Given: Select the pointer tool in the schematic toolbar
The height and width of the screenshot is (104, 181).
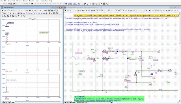Looking at the screenshot, I should coord(65,11).
